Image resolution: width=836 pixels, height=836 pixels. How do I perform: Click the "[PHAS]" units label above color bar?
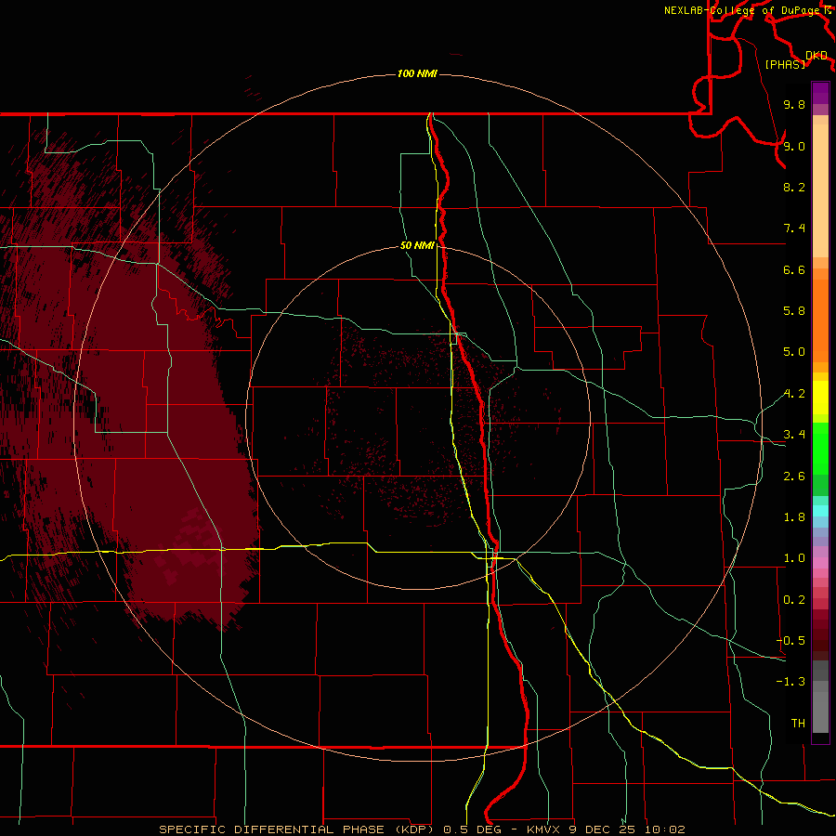tap(785, 65)
